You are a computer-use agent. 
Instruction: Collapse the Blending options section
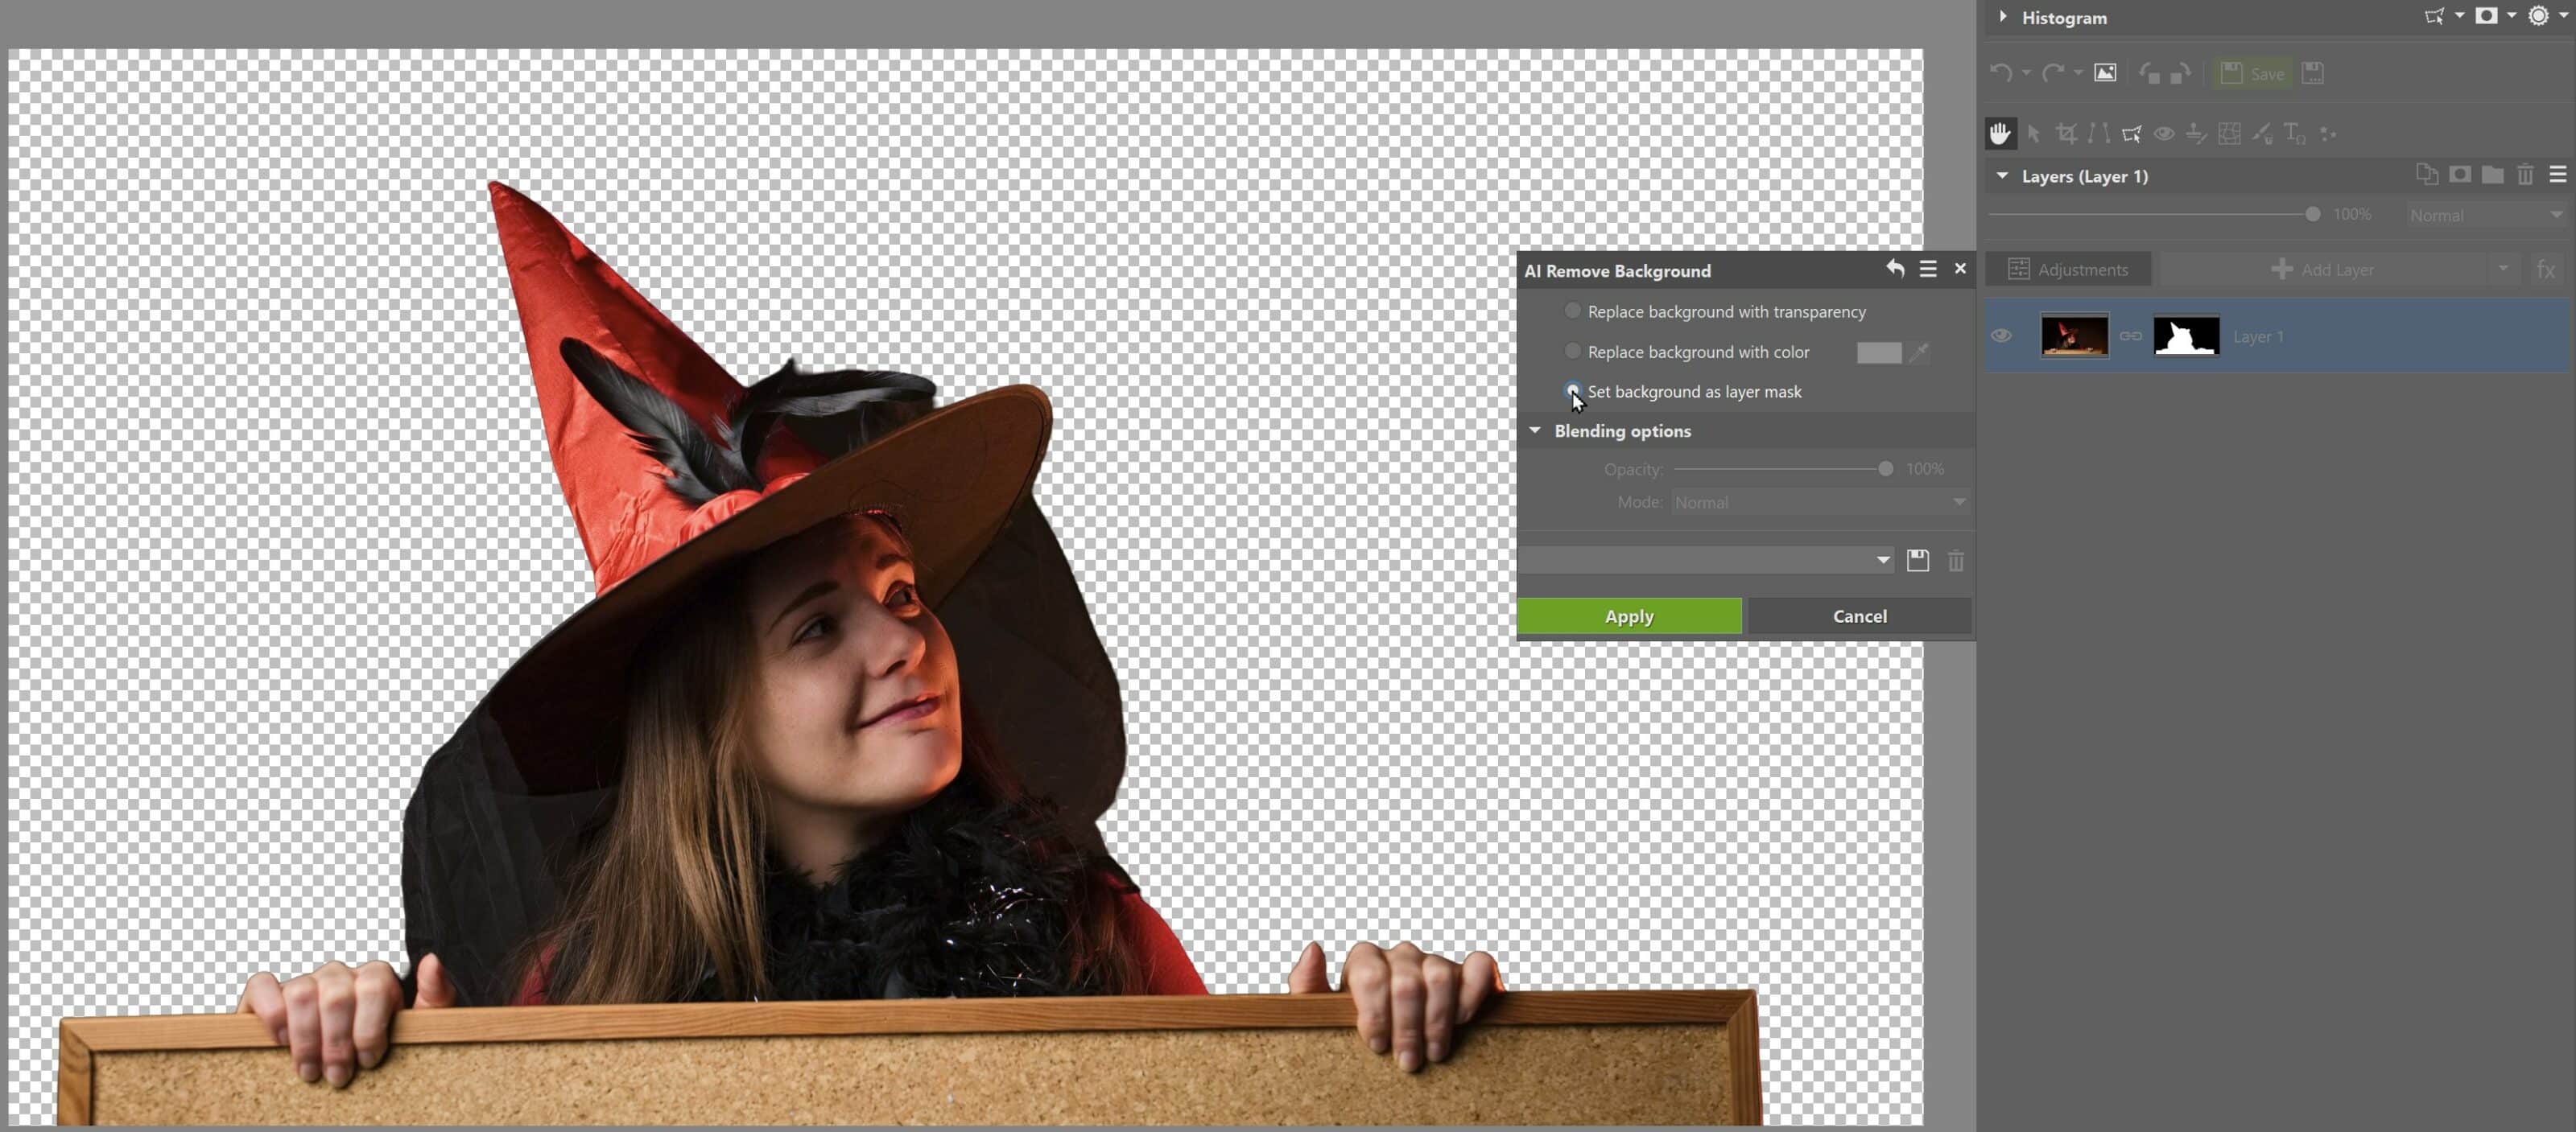[1535, 430]
